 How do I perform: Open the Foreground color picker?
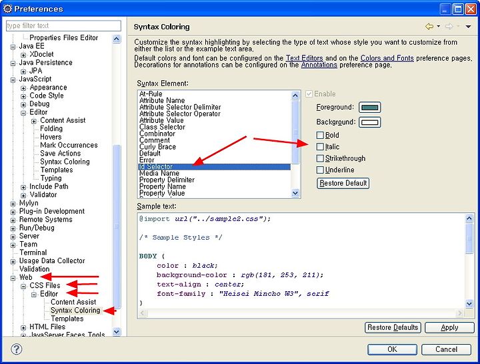pos(370,108)
